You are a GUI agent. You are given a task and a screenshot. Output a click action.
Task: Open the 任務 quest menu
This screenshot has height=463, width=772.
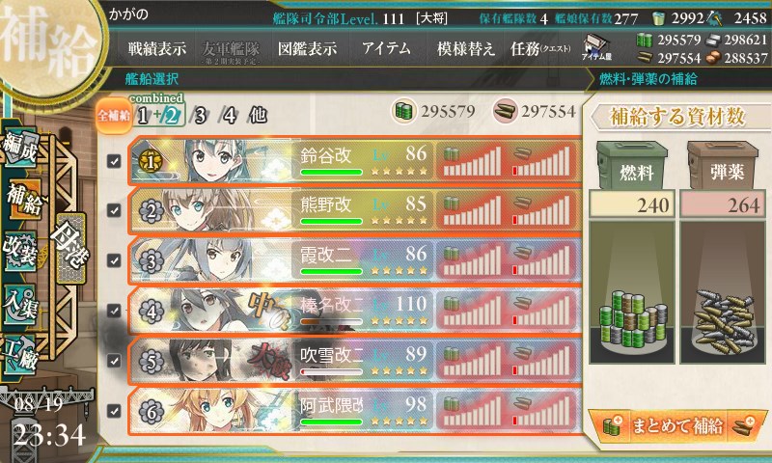tap(540, 48)
